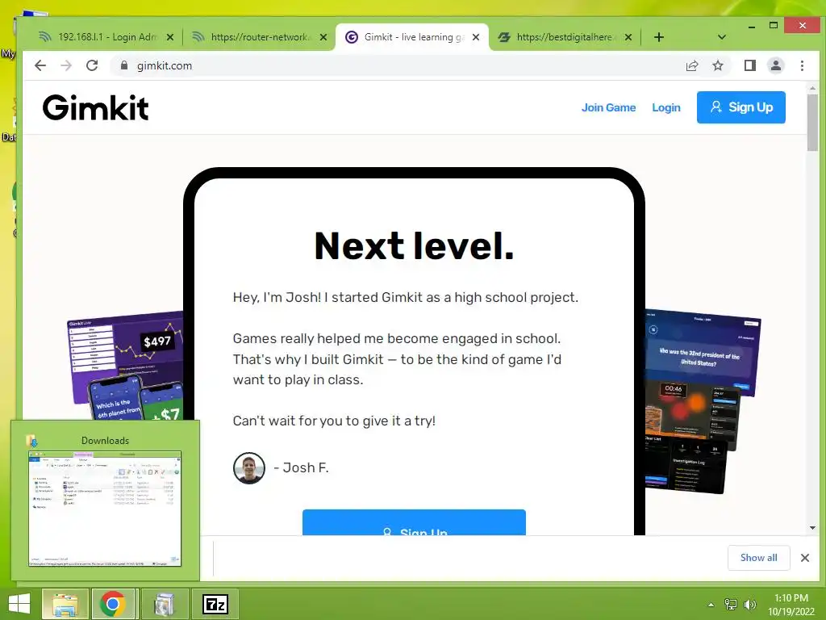Open the Chrome profile avatar
826x620 pixels.
pos(775,65)
